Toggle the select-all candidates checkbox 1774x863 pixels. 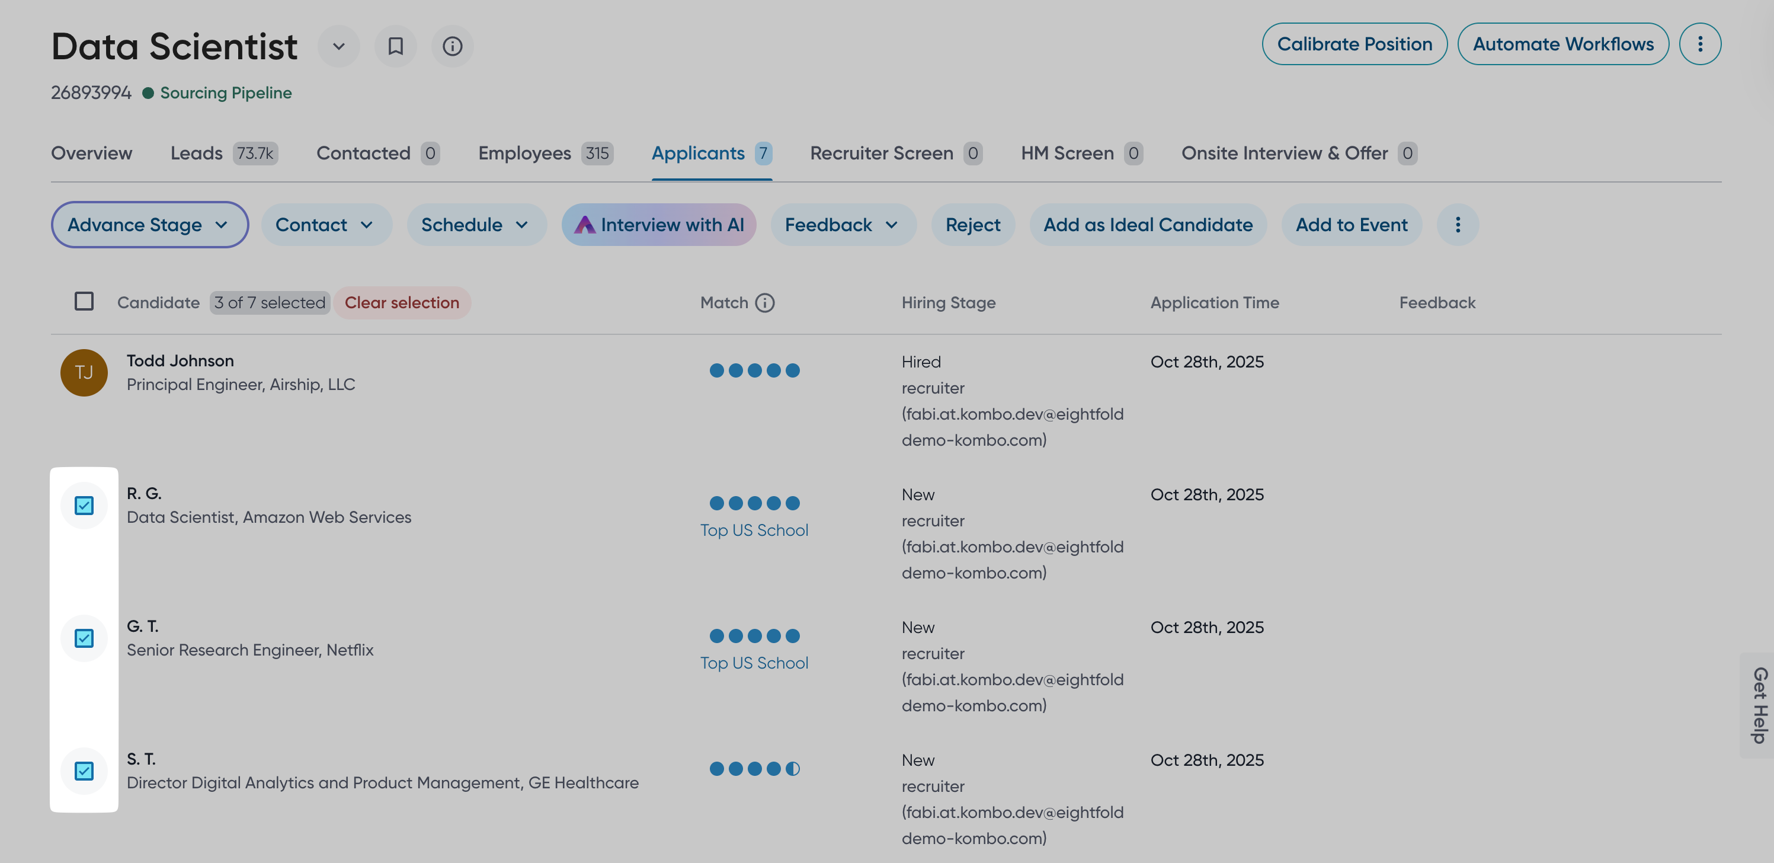coord(84,302)
